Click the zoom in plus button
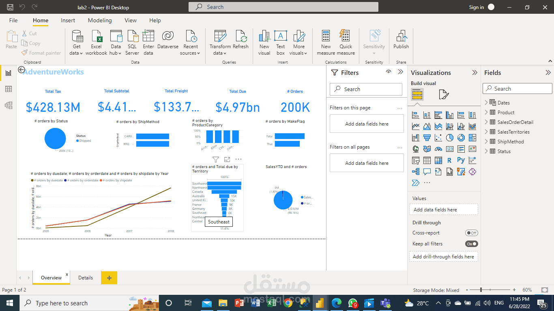 coord(514,290)
